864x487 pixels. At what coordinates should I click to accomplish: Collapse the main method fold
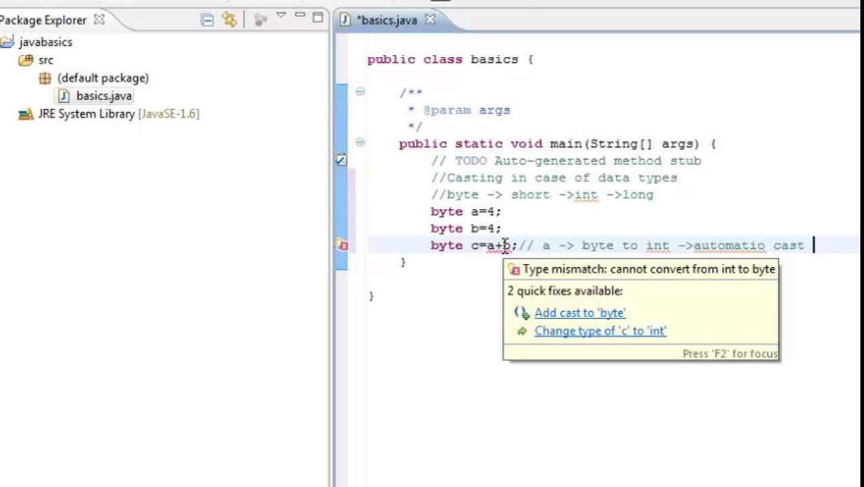pyautogui.click(x=360, y=142)
